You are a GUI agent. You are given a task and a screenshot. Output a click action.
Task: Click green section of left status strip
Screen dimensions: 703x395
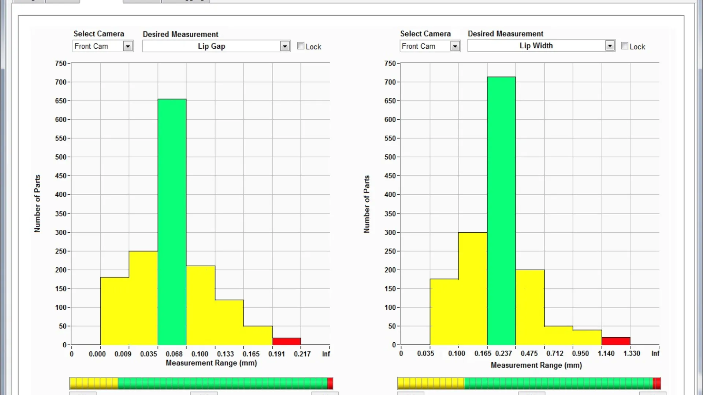click(x=223, y=383)
